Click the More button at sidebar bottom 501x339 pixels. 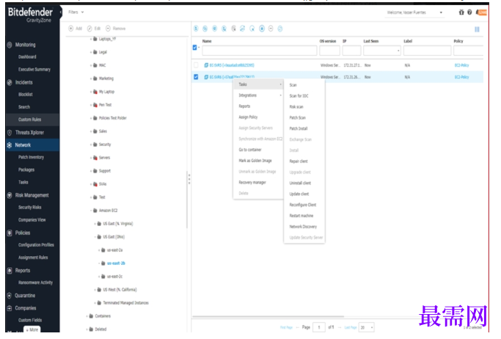click(32, 329)
